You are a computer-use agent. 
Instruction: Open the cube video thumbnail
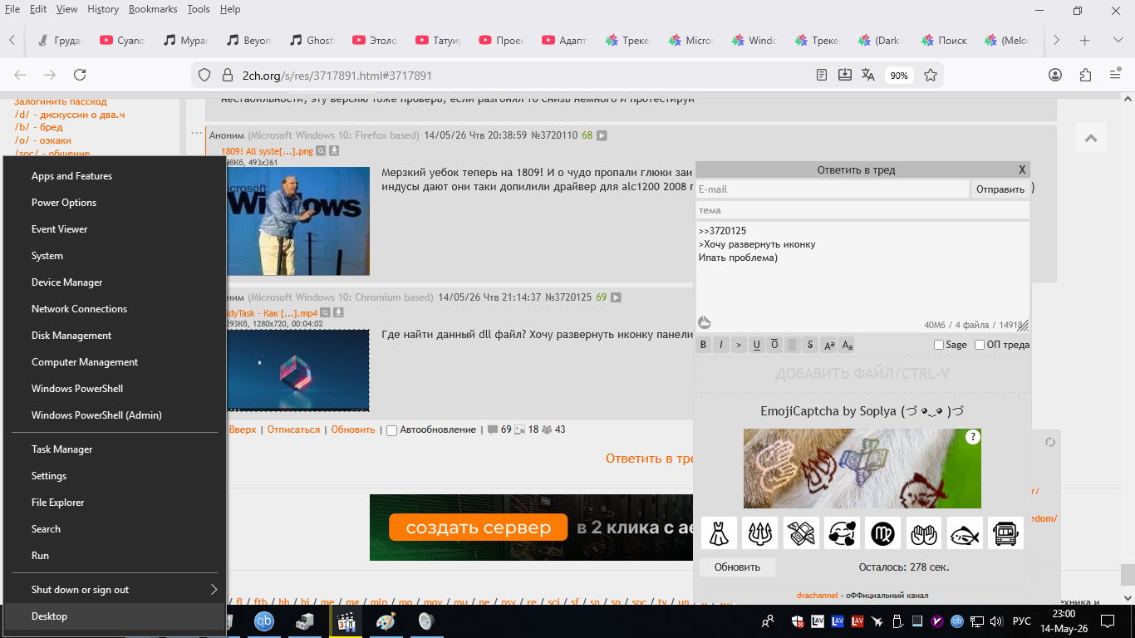coord(297,371)
